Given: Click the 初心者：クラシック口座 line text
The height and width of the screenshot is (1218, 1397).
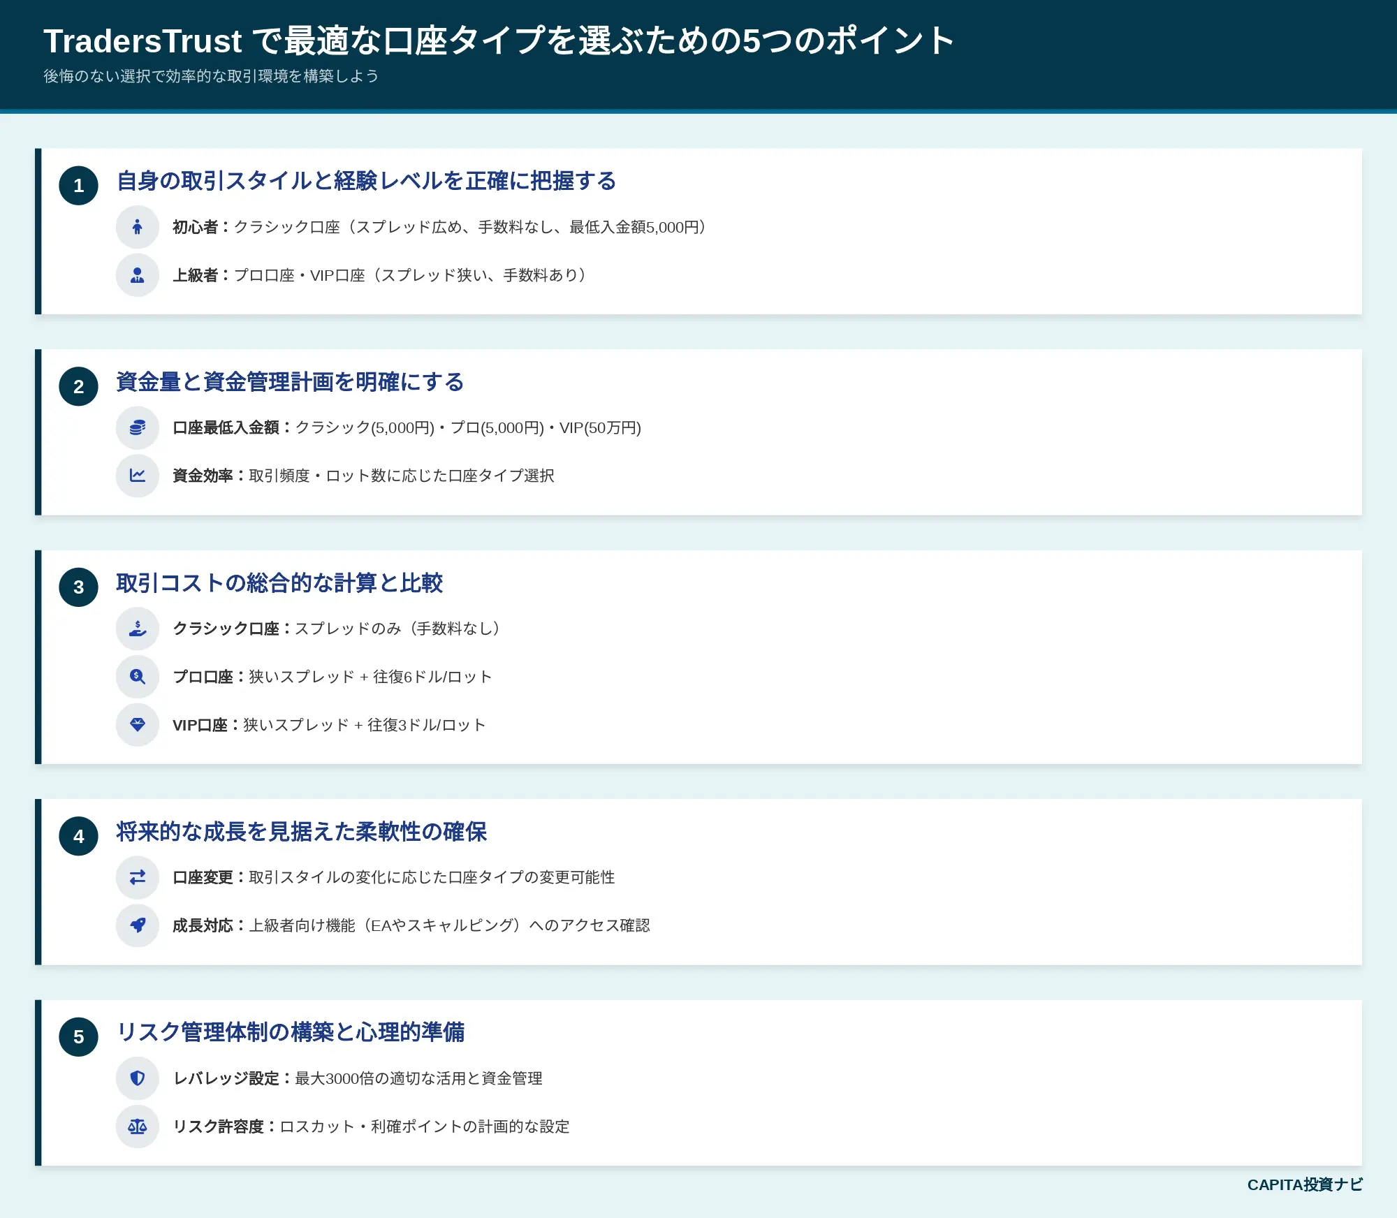Looking at the screenshot, I should 441,227.
